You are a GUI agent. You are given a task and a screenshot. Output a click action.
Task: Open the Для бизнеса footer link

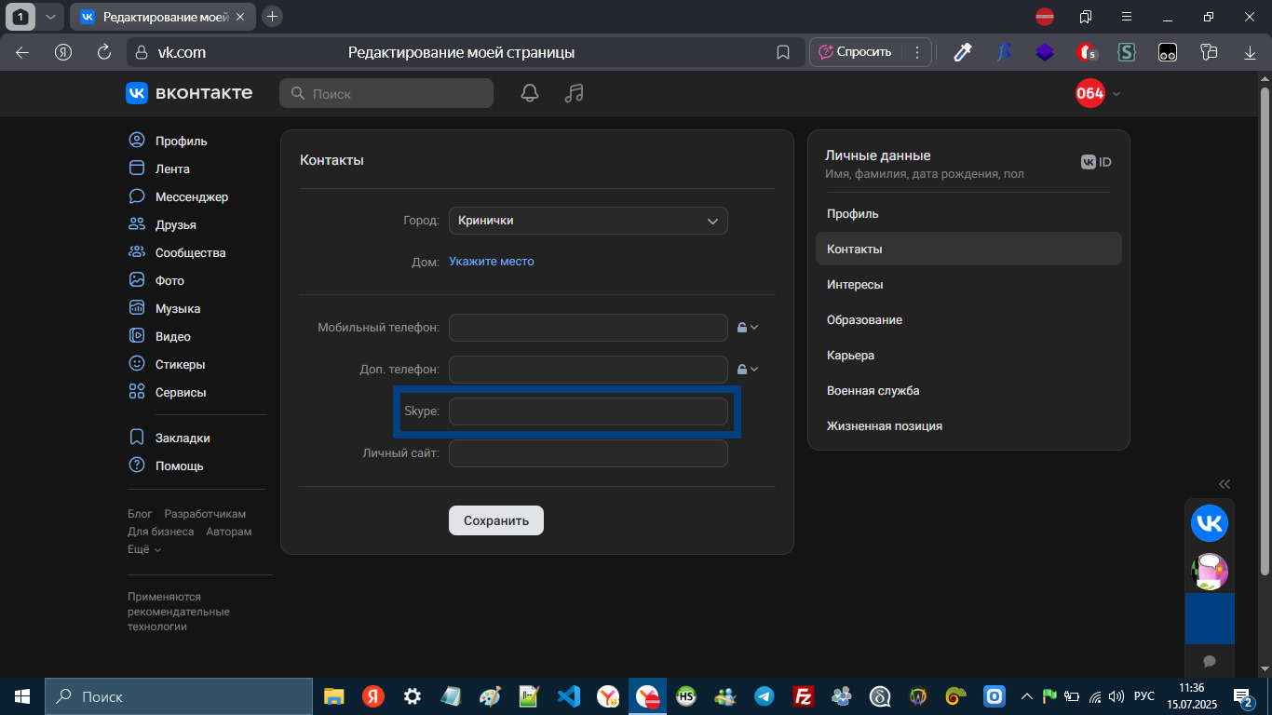pyautogui.click(x=161, y=532)
